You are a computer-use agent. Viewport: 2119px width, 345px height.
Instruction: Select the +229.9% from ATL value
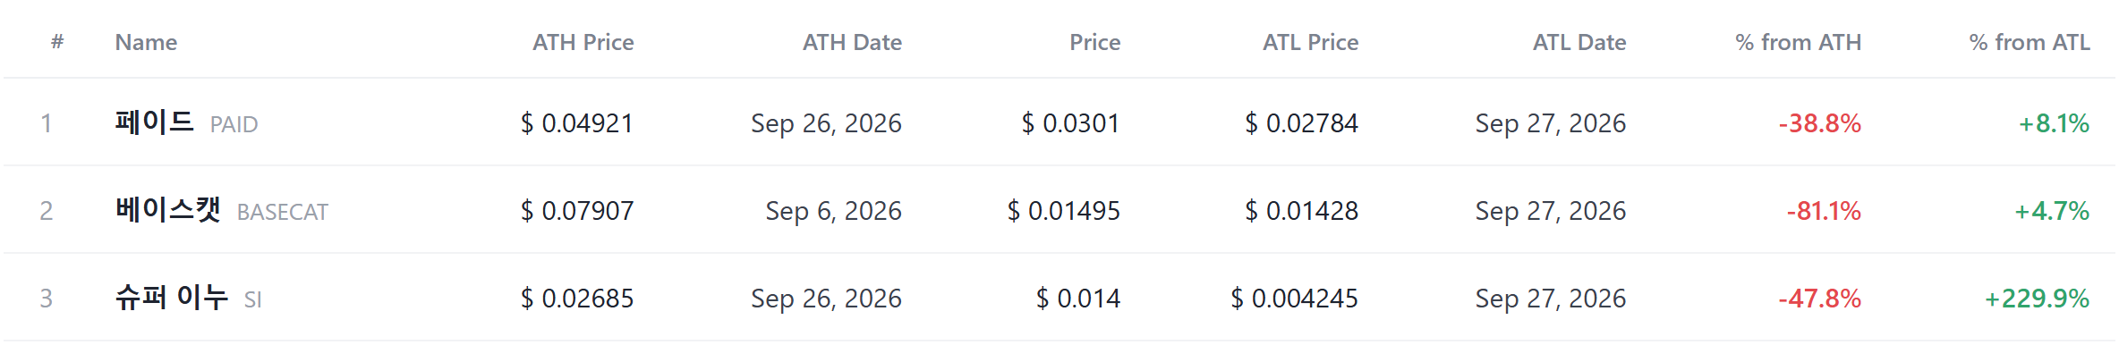click(x=2037, y=299)
